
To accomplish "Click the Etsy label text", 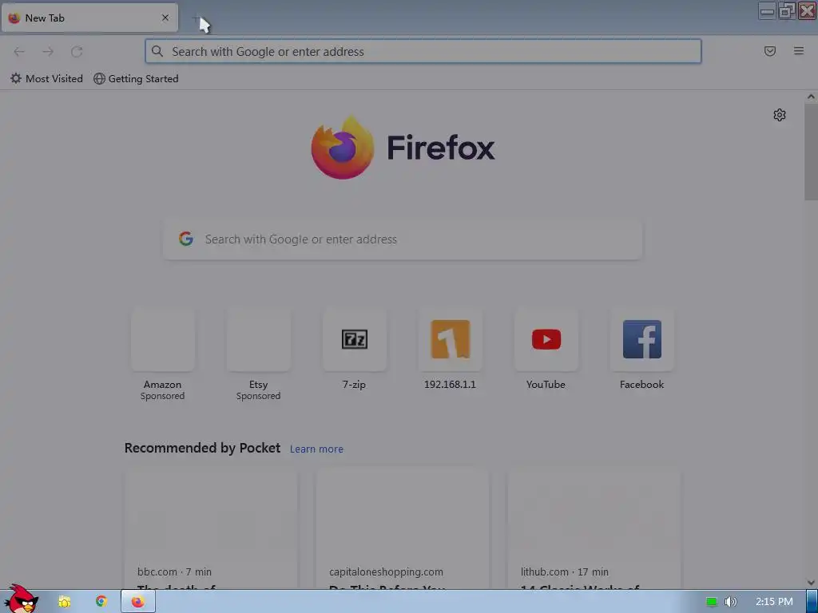I will [x=258, y=385].
